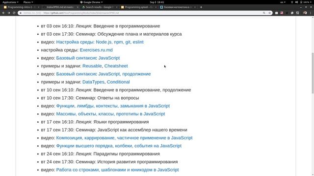Open the Chrome profile avatar
This screenshot has width=314, height=176.
click(x=305, y=13)
